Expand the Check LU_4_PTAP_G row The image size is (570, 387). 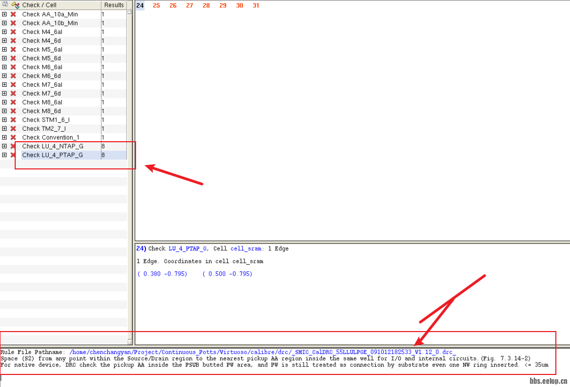pyautogui.click(x=4, y=155)
